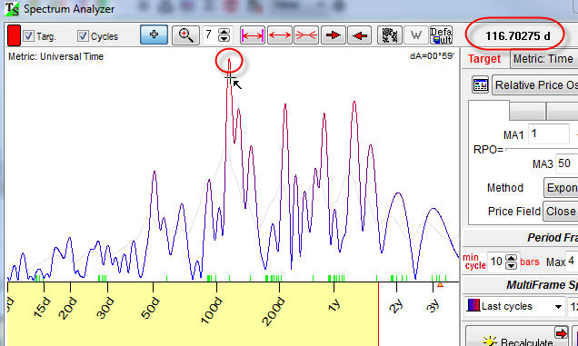Switch to the Target tab
578x346 pixels.
pyautogui.click(x=484, y=59)
